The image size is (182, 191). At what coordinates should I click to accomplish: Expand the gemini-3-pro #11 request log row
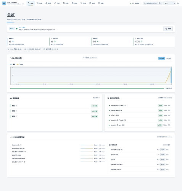[x=140, y=125]
